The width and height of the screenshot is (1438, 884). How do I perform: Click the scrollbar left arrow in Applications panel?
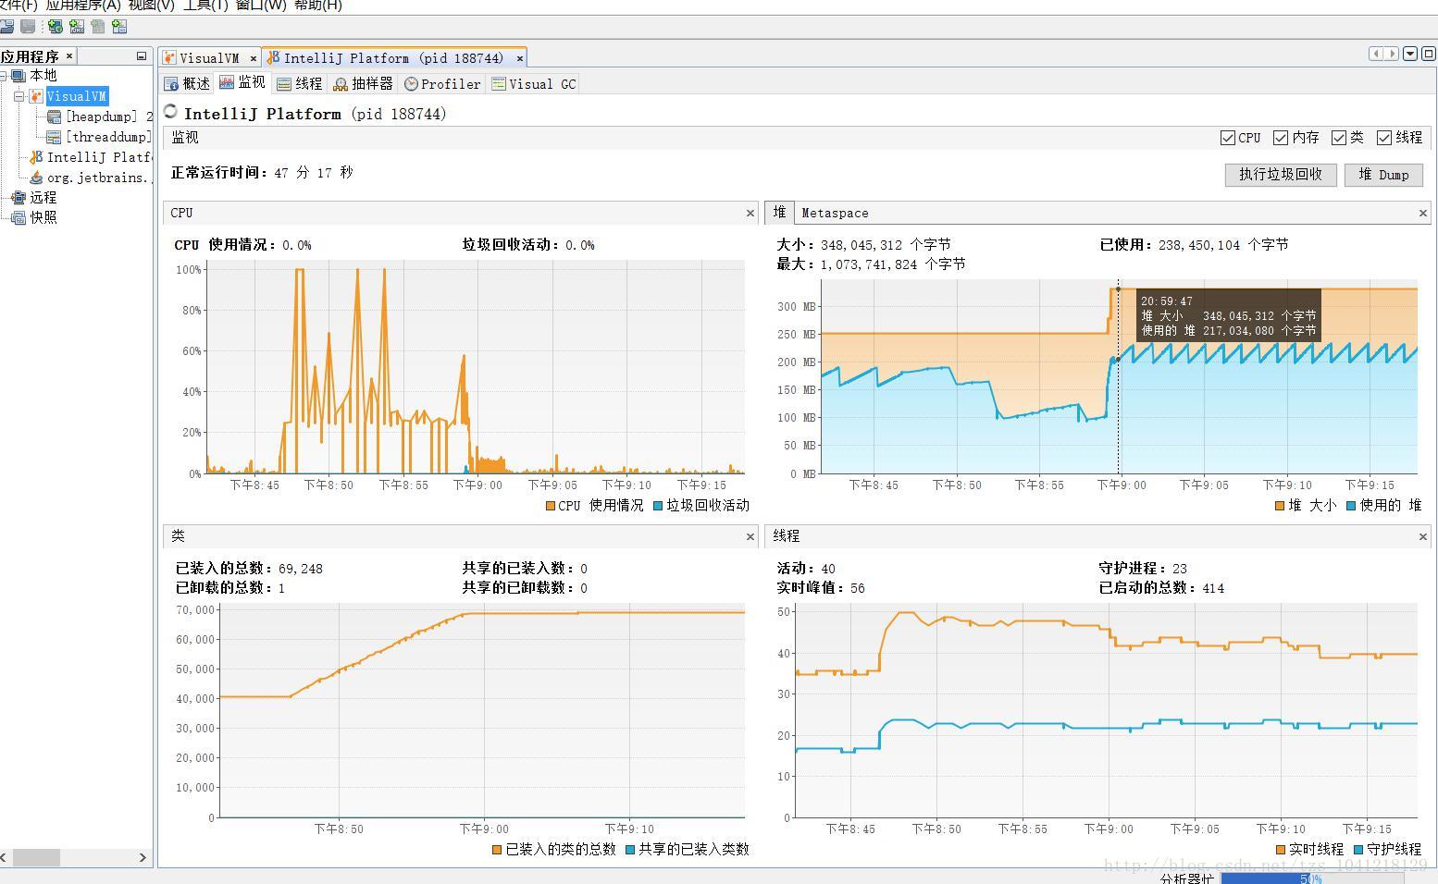(x=5, y=858)
